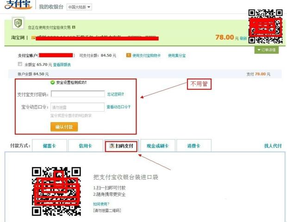
Task: Click the 查看动态口令? link
Action: point(119,107)
